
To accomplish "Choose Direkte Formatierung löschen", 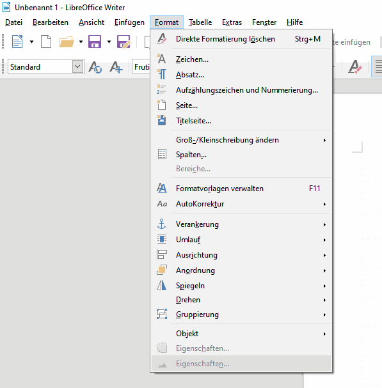I will 241,39.
